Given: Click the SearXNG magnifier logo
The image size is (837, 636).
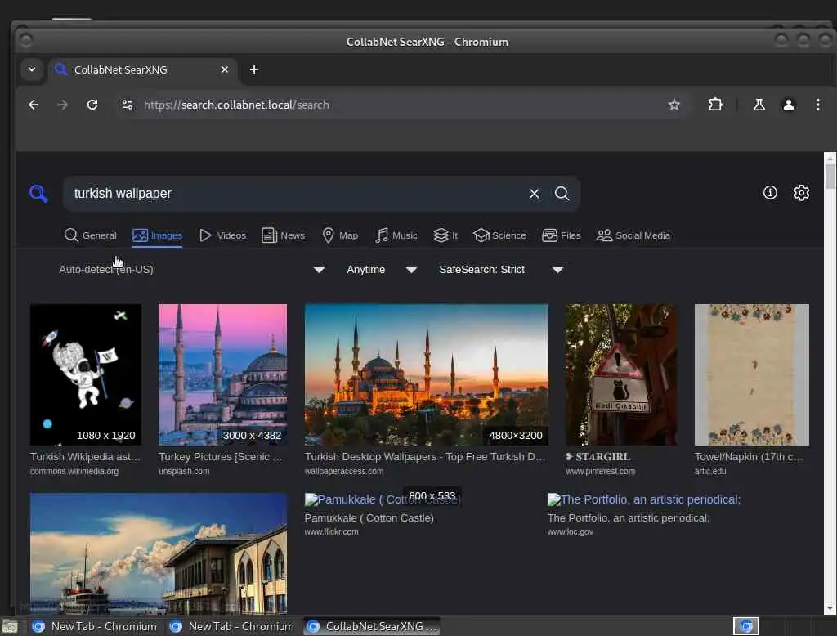Looking at the screenshot, I should point(38,194).
